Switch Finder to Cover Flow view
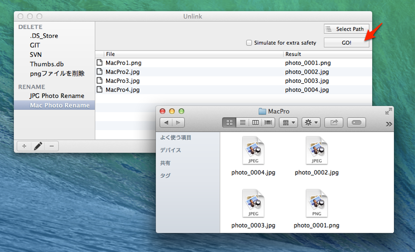 pyautogui.click(x=268, y=123)
